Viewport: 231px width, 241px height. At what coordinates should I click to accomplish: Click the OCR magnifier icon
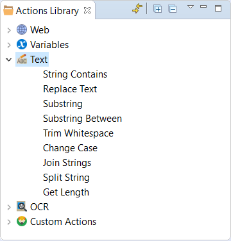22,206
